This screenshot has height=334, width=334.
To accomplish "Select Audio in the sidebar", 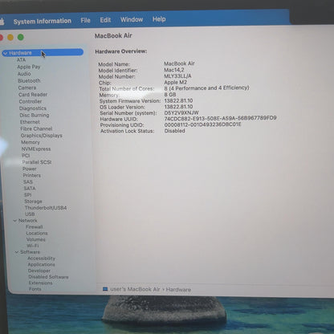I will click(24, 74).
